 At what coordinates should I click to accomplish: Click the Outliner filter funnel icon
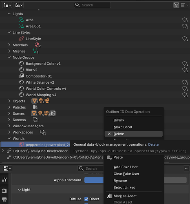point(176,5)
